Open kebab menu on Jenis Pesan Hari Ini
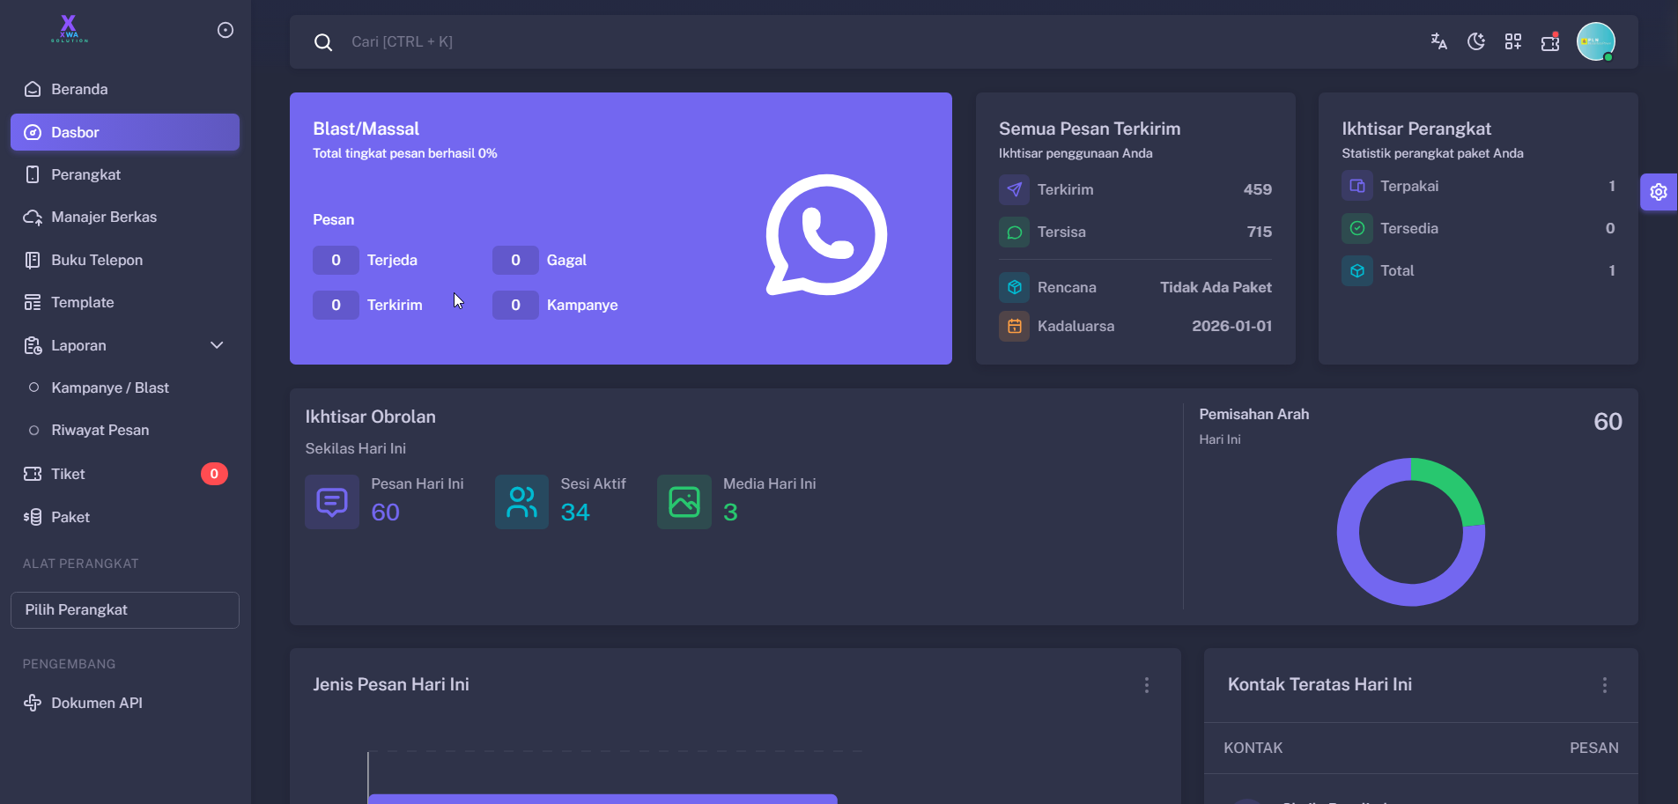 point(1147,684)
